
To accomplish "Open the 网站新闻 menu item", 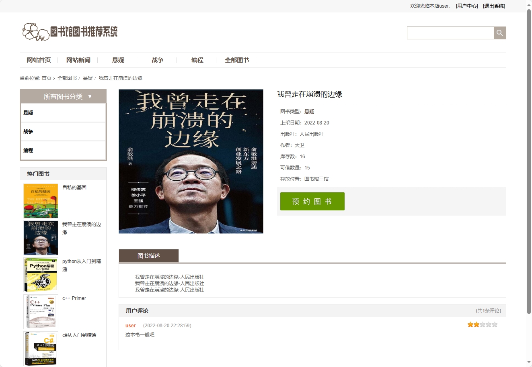I will [78, 60].
